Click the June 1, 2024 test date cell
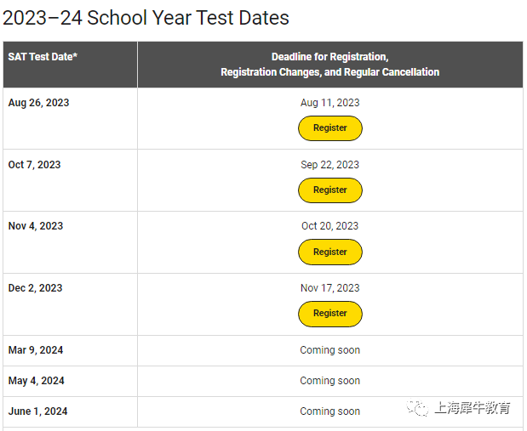 pyautogui.click(x=71, y=411)
